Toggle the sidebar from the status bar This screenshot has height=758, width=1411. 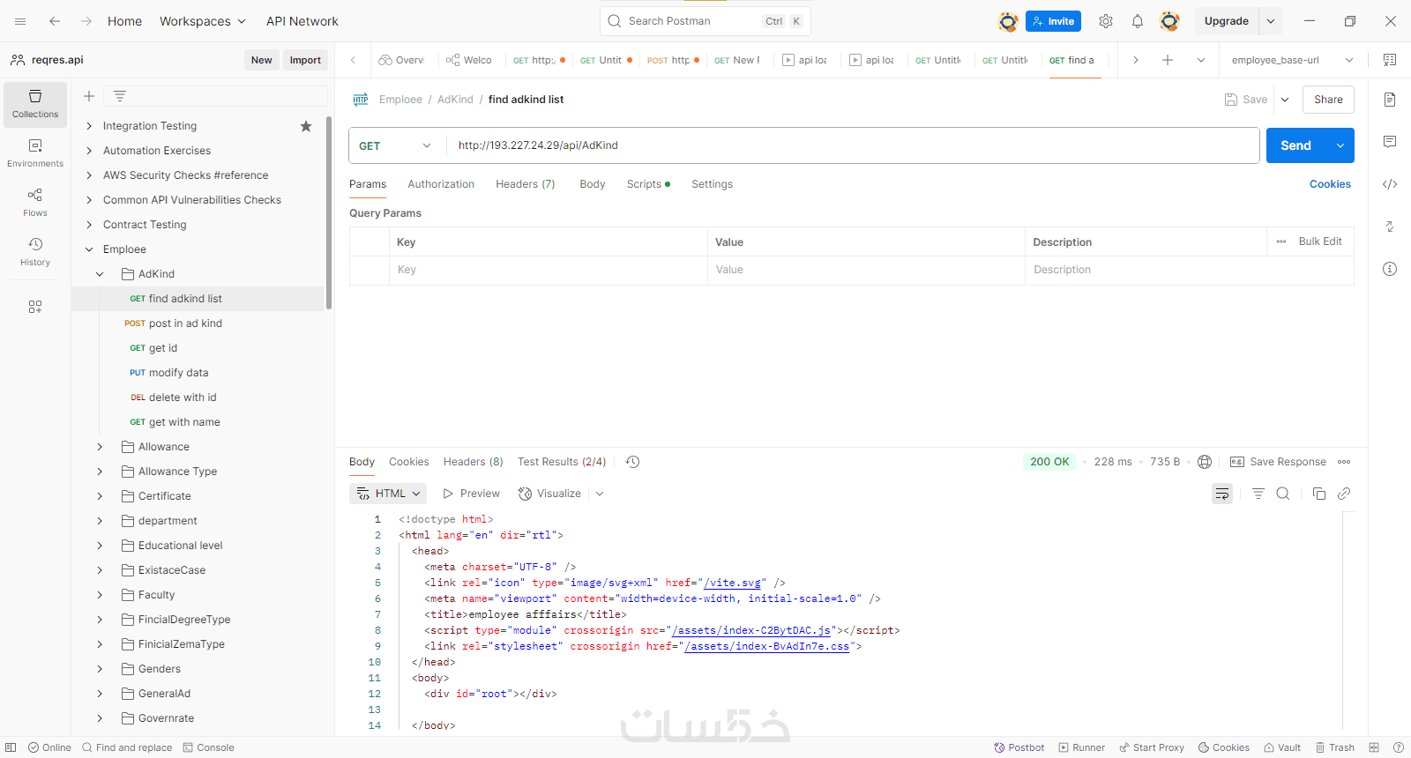(11, 747)
